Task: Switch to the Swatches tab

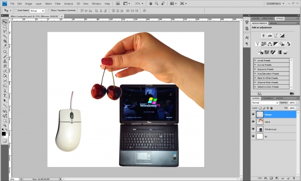Action: point(267,19)
